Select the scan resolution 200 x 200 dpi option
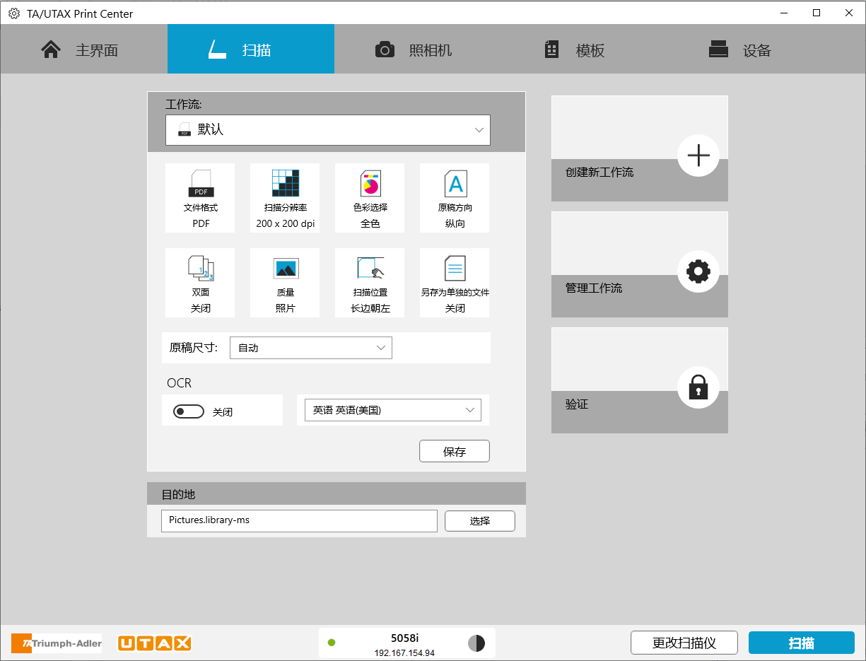This screenshot has width=866, height=661. pos(285,198)
